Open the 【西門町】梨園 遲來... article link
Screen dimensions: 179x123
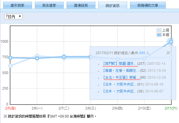119,64
